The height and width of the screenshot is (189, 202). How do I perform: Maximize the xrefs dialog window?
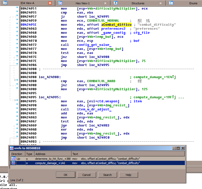tap(178, 148)
